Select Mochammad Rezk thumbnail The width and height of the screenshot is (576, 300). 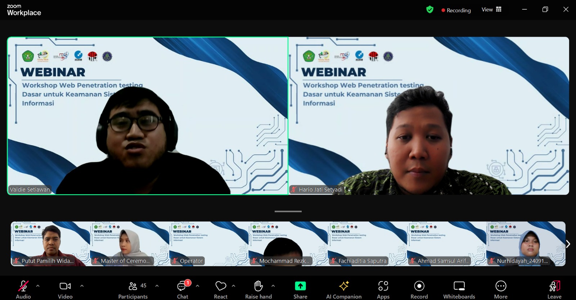288,244
